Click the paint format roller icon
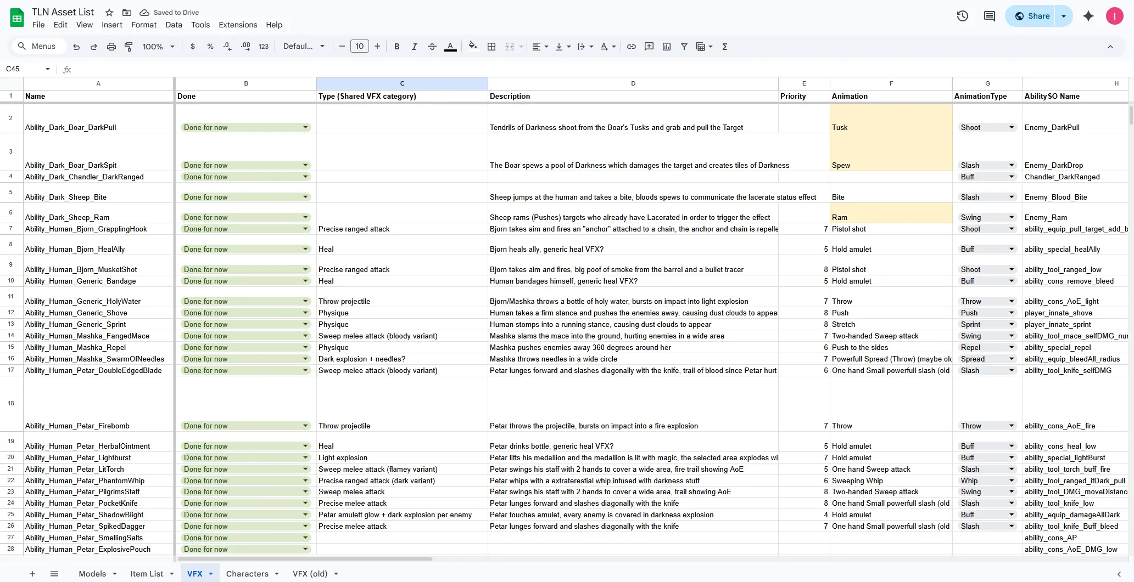The image size is (1134, 582). pos(129,47)
